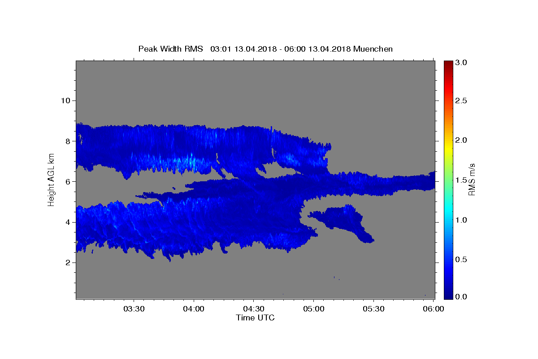Click the height tick label 4
Viewport: 538px width, 359px height.
(x=67, y=222)
